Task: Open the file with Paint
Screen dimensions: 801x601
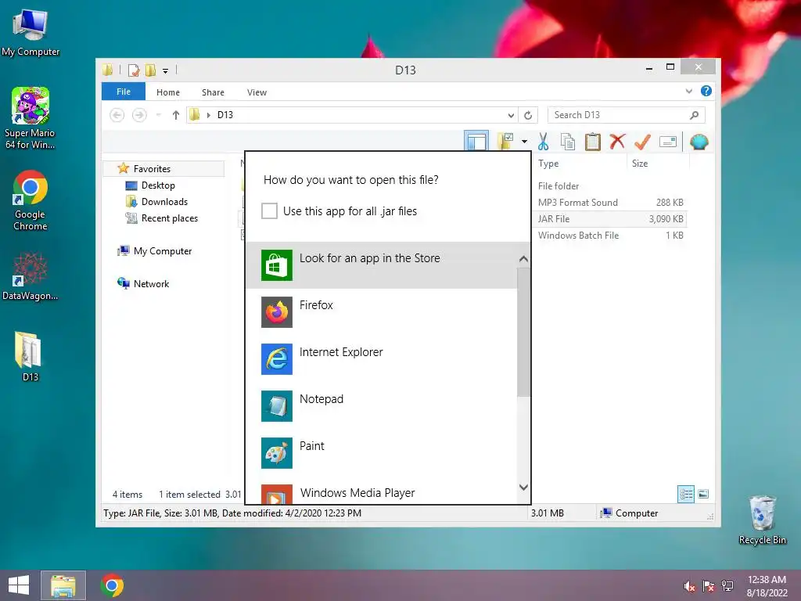Action: tap(381, 453)
